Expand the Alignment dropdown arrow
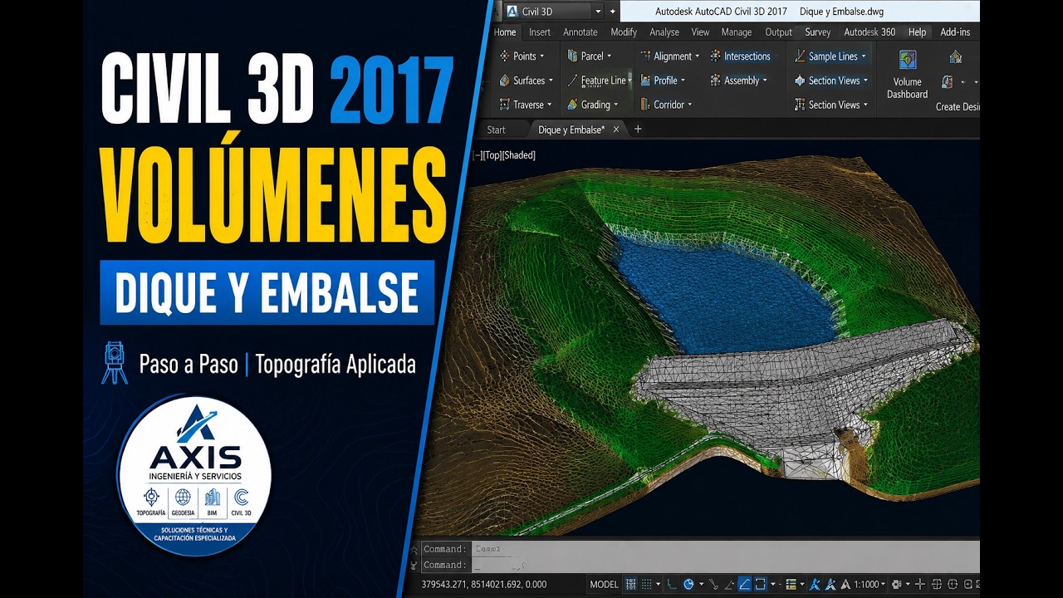The width and height of the screenshot is (1063, 598). (697, 56)
